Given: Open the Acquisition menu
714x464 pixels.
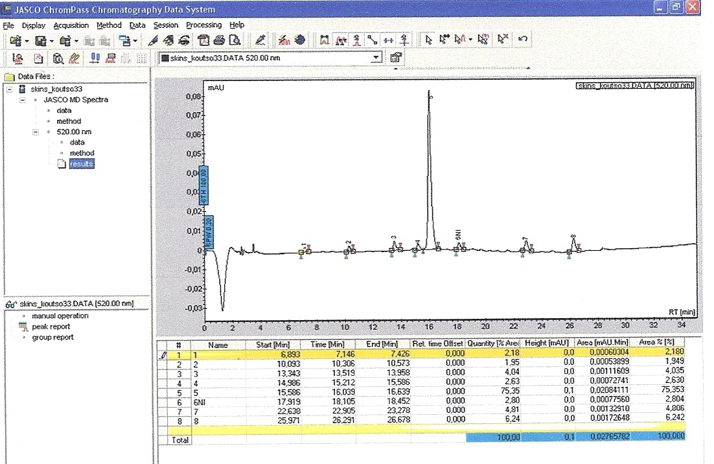Looking at the screenshot, I should coord(71,25).
